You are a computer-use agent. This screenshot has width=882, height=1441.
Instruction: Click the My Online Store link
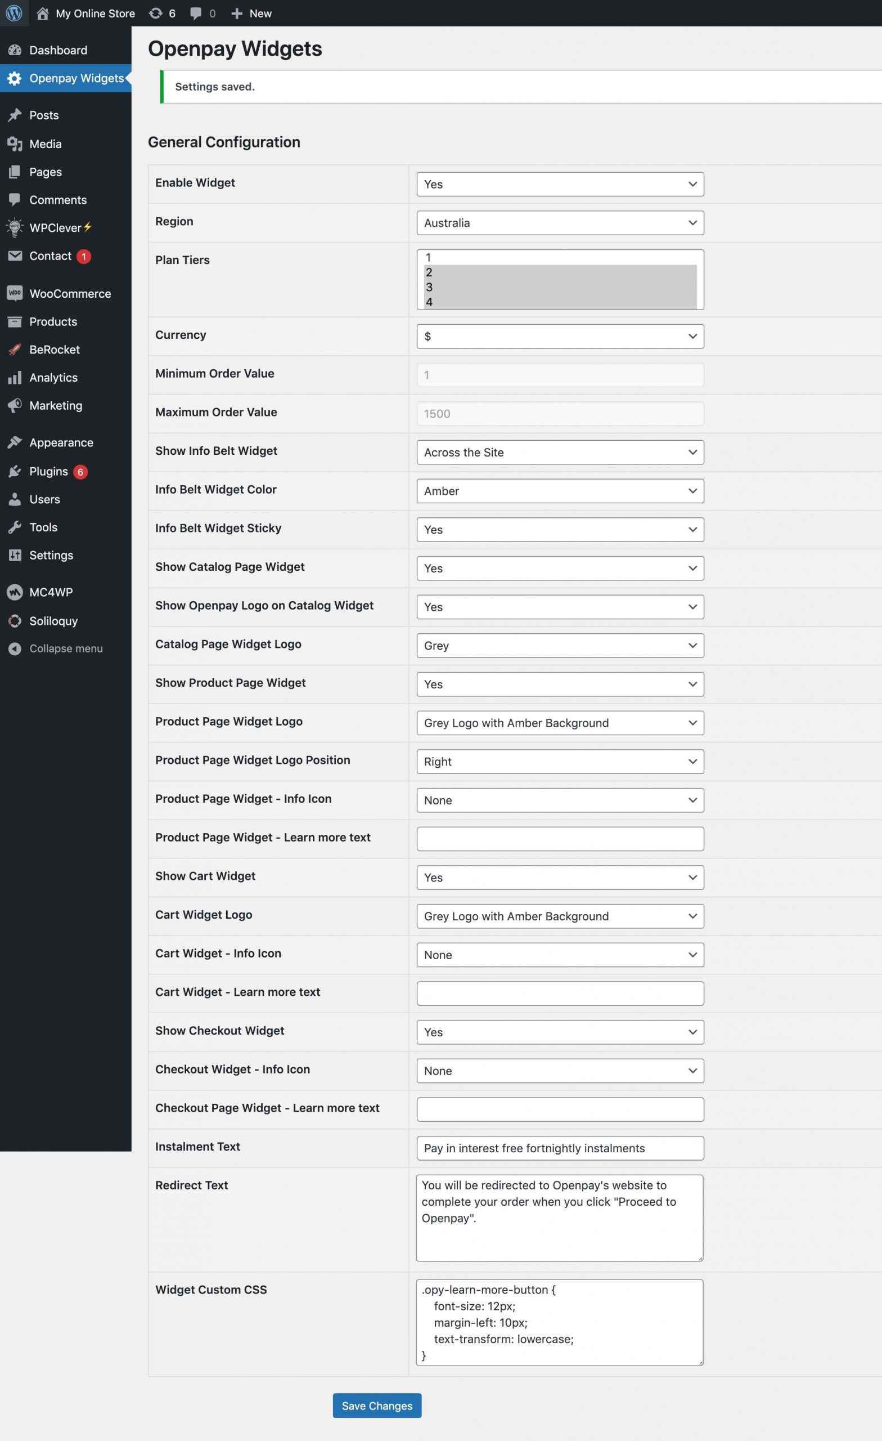pyautogui.click(x=95, y=14)
